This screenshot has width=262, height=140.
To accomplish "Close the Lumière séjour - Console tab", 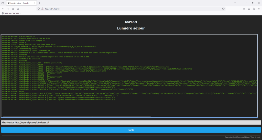I will pos(34,3).
